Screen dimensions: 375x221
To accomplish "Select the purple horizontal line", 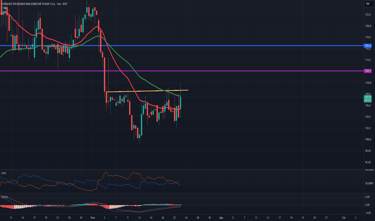I will tap(182, 71).
